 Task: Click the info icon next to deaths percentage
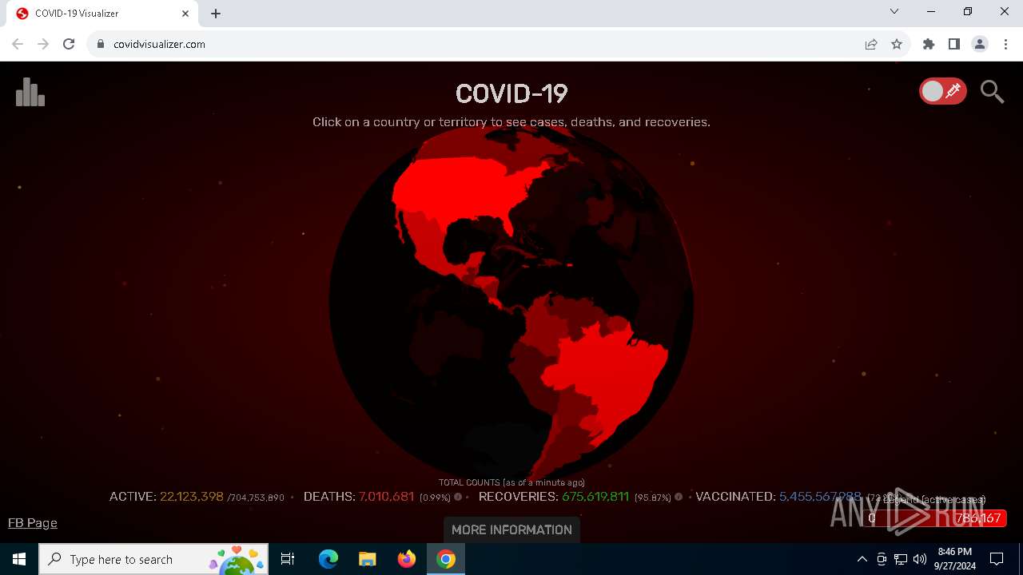458,497
